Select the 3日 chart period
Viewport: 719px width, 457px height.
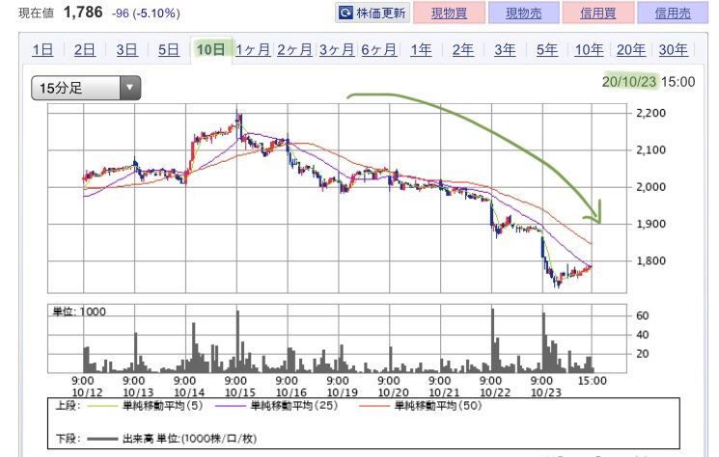tap(126, 50)
